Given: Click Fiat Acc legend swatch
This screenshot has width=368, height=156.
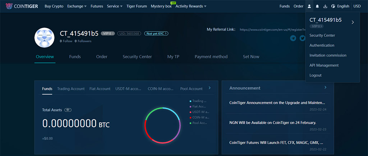Looking at the screenshot, I should 190,107.
